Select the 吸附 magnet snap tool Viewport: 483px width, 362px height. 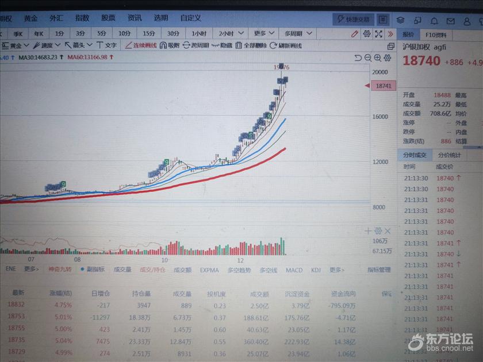[x=170, y=45]
